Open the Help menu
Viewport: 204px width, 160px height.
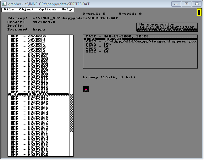pos(67,9)
